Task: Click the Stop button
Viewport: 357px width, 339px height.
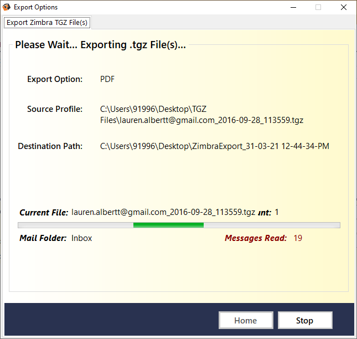Action: pos(305,320)
